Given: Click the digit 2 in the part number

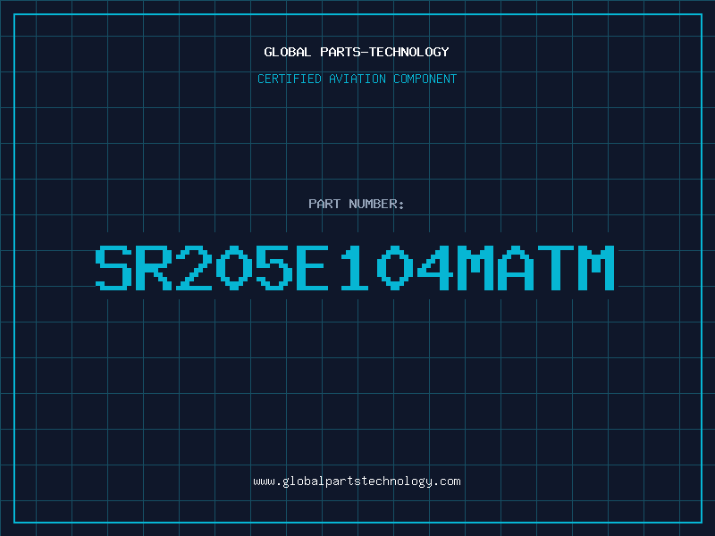Looking at the screenshot, I should 194,268.
